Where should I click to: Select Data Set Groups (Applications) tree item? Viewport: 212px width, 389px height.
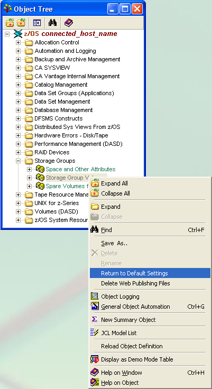74,93
